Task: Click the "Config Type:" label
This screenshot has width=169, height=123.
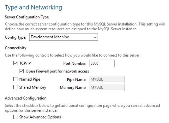Action: tap(16, 37)
